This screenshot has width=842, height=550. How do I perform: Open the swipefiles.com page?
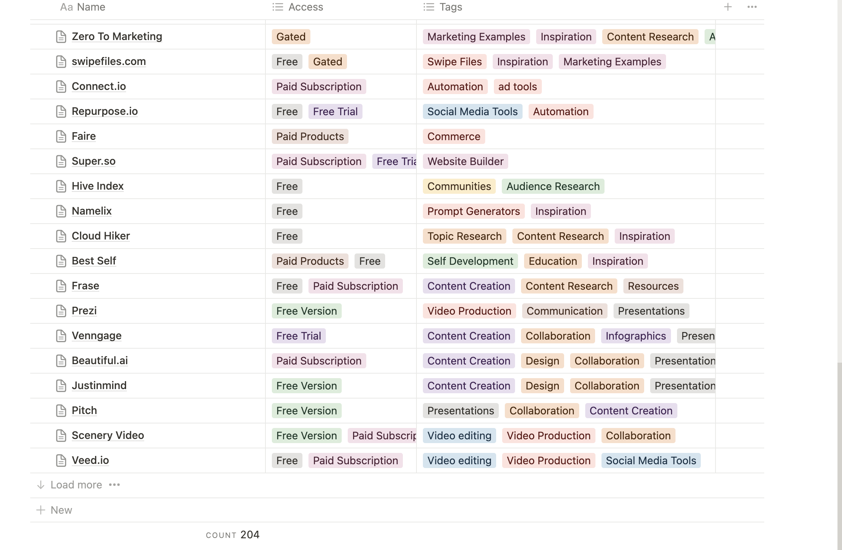pos(109,61)
